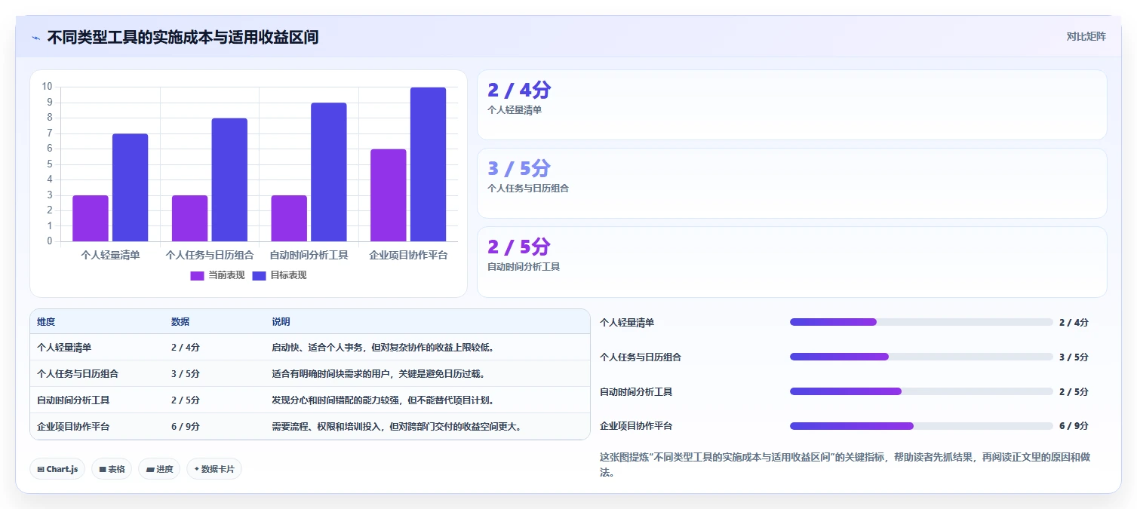Screen dimensions: 1137x509
Task: Click the Chart.js tag chip
Action: click(x=57, y=469)
